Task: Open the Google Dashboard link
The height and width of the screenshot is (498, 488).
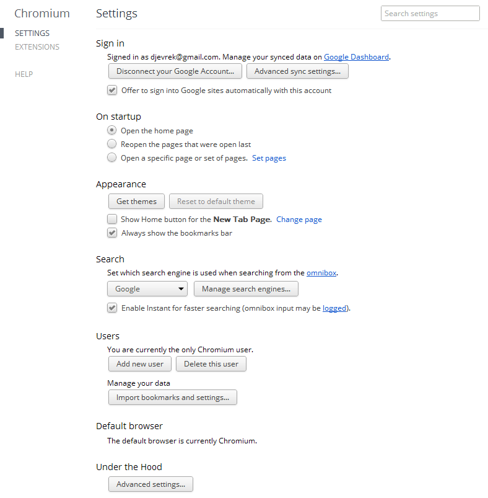Action: coord(356,57)
